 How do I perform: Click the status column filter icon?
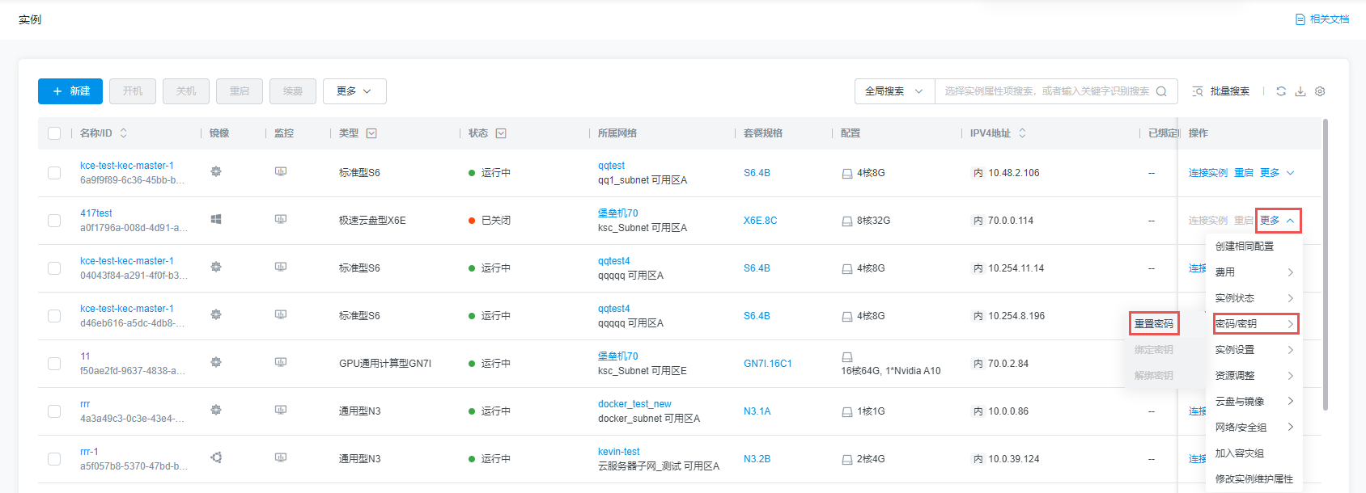[501, 133]
